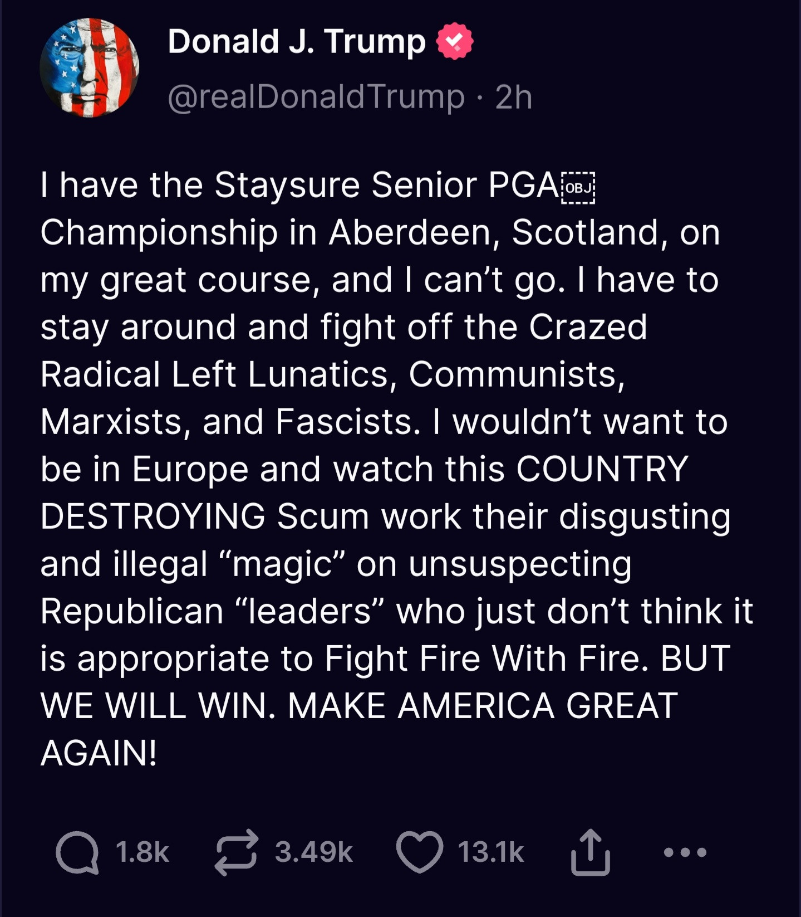The height and width of the screenshot is (917, 801).
Task: Click the @realDonaldTrump handle
Action: pos(316,97)
